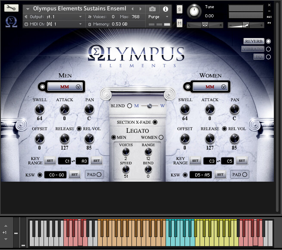Screen dimensions: 282x250
Task: Click SET next to Women key range C5
Action: (242, 161)
